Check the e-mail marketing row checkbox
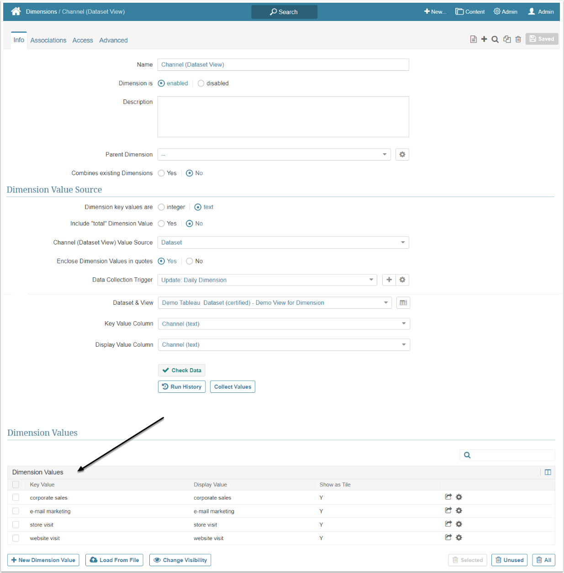Viewport: 564px width, 573px height. (x=16, y=511)
